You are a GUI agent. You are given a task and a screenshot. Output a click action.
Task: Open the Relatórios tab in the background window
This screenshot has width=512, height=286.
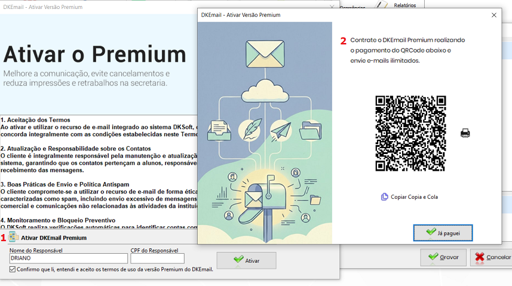(404, 5)
